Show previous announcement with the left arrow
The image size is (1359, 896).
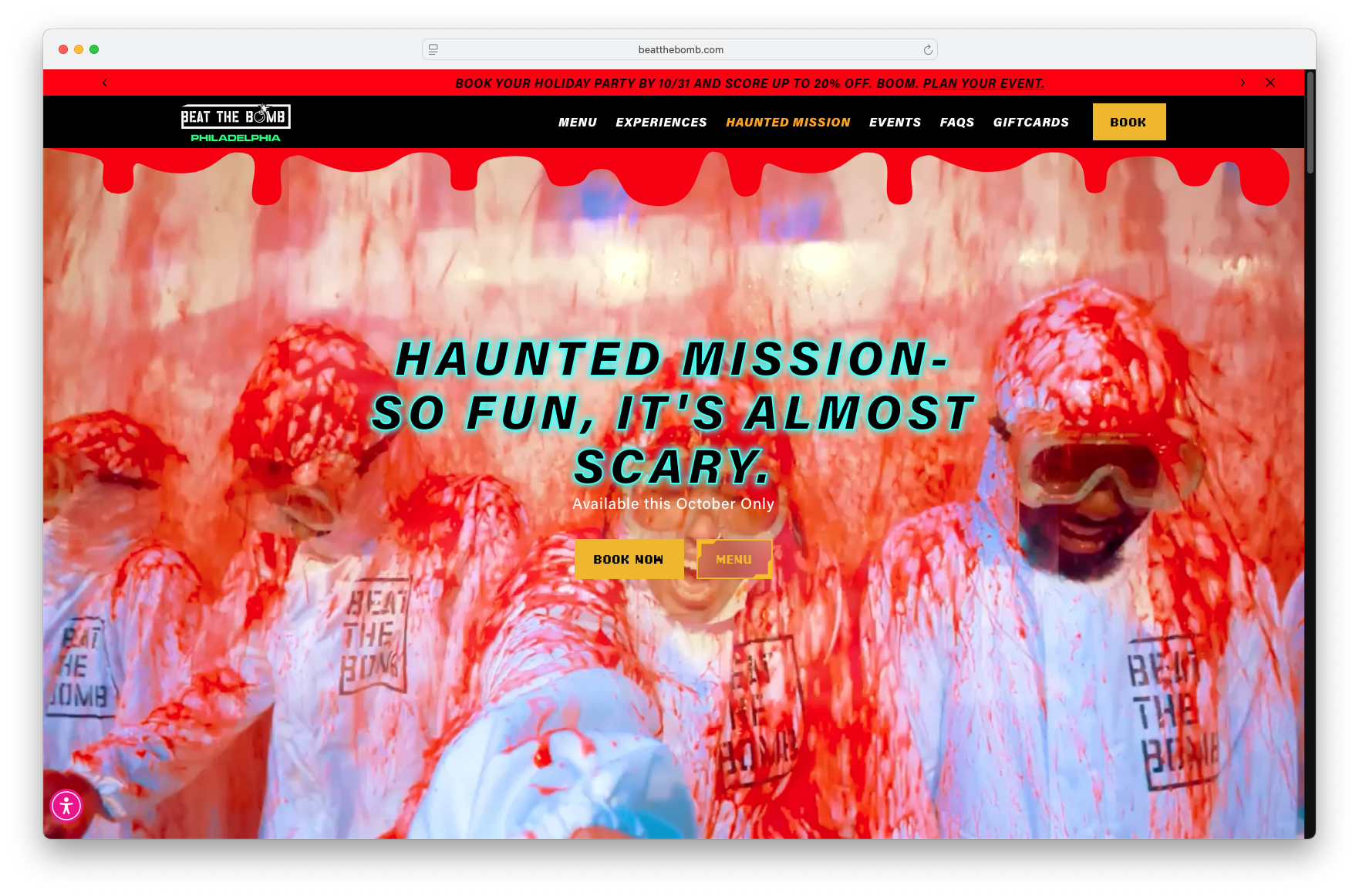pyautogui.click(x=105, y=83)
